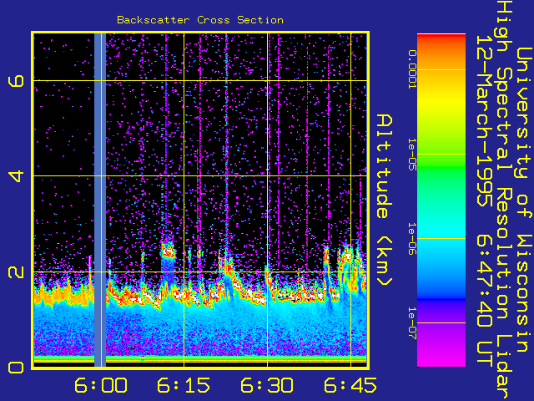The height and width of the screenshot is (401, 534).
Task: Click the altitude axis value 2
Action: point(17,272)
